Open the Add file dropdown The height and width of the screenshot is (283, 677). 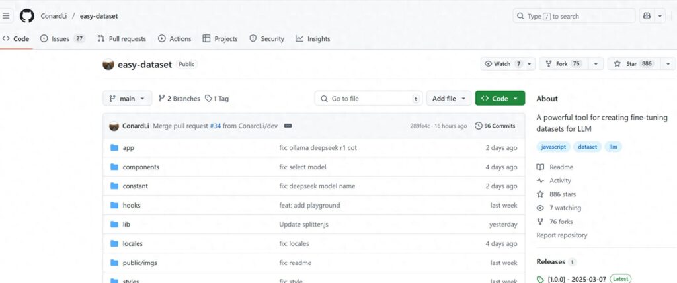(449, 99)
